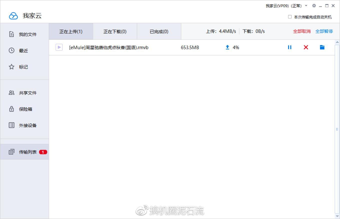
Task: Select the file name [eMule]周星驰唐伯虎点秋香(国语).rmvb
Action: pyautogui.click(x=109, y=47)
